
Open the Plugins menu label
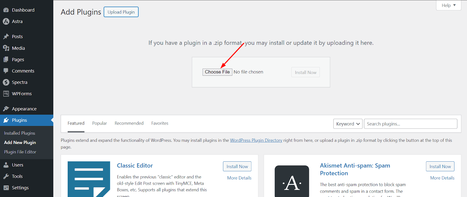(20, 120)
